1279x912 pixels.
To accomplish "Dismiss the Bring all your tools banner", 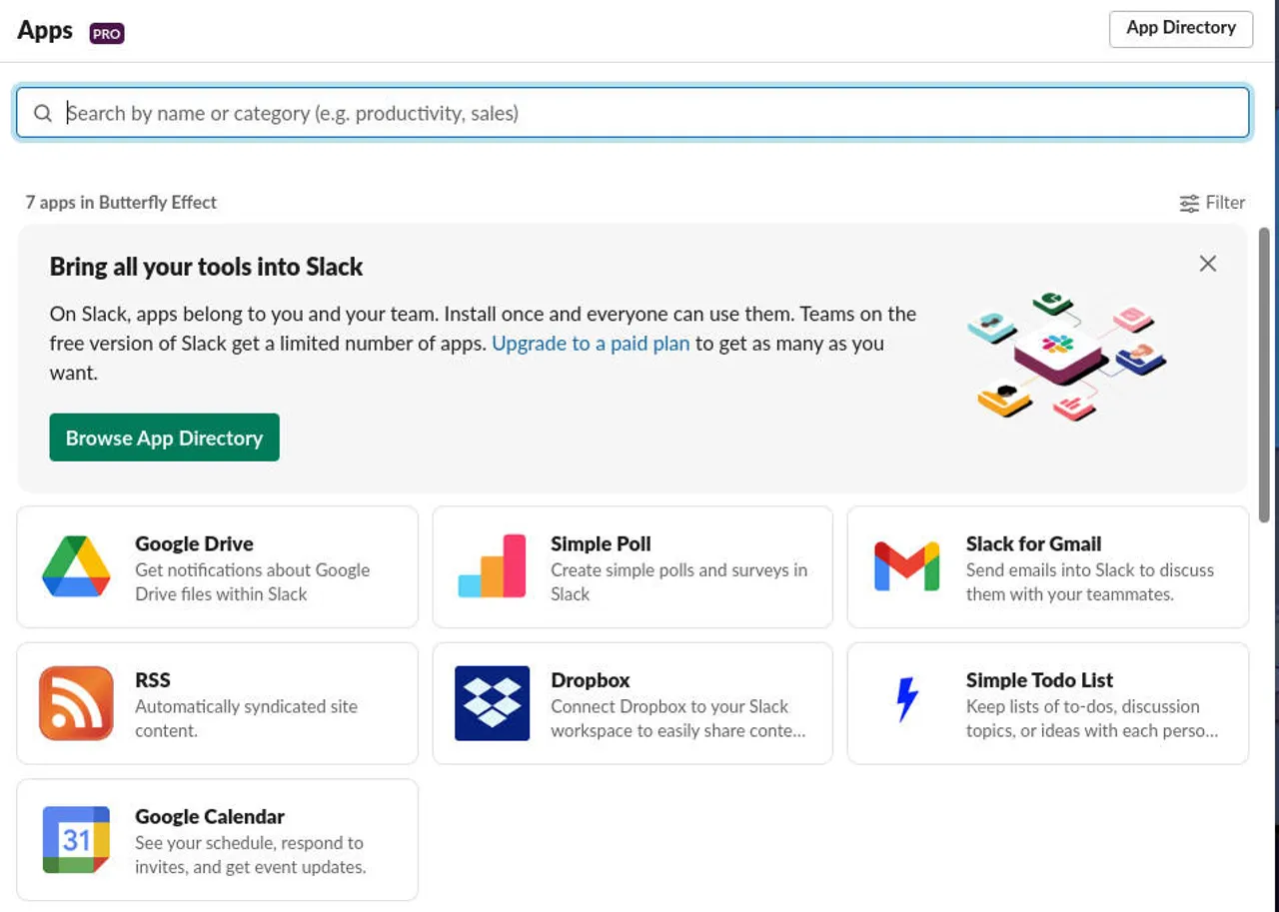I will click(x=1207, y=263).
